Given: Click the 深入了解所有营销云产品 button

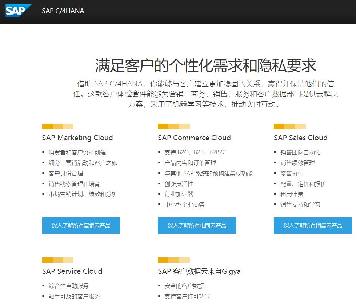Looking at the screenshot, I should pyautogui.click(x=81, y=225).
